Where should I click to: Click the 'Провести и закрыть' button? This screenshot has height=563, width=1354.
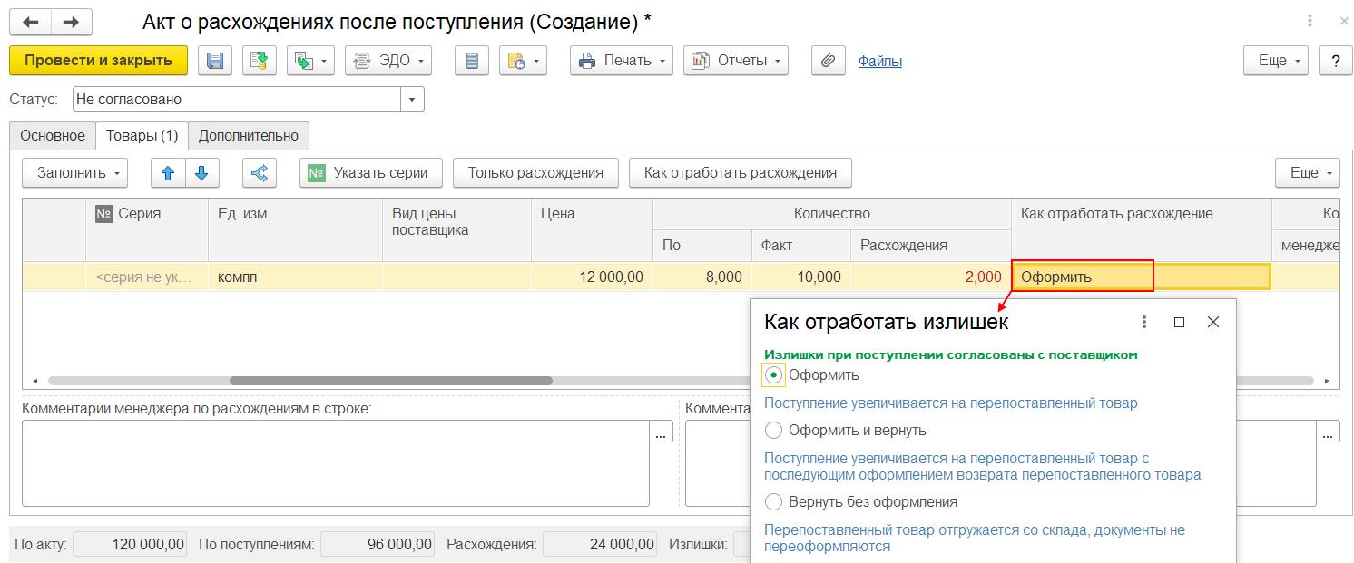pyautogui.click(x=98, y=61)
